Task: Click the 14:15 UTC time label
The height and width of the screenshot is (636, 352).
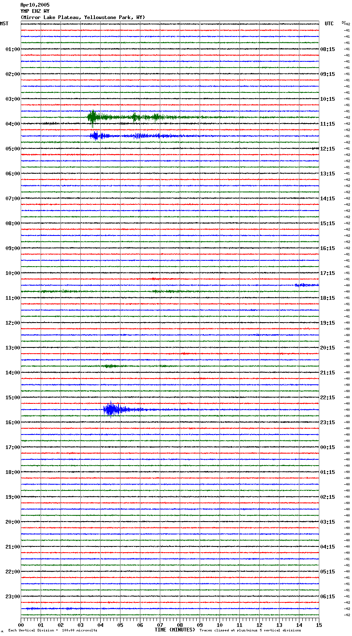Action: (x=328, y=199)
